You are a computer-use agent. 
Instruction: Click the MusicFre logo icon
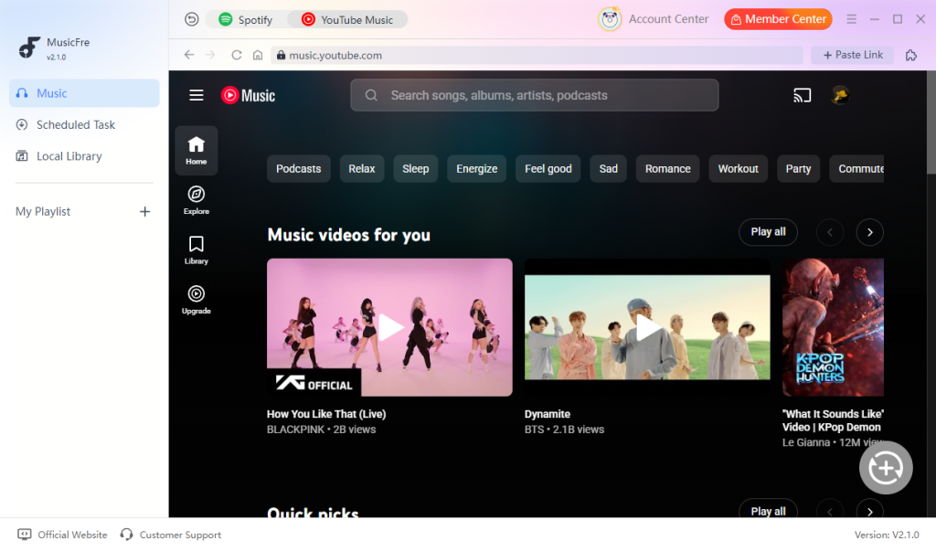28,48
